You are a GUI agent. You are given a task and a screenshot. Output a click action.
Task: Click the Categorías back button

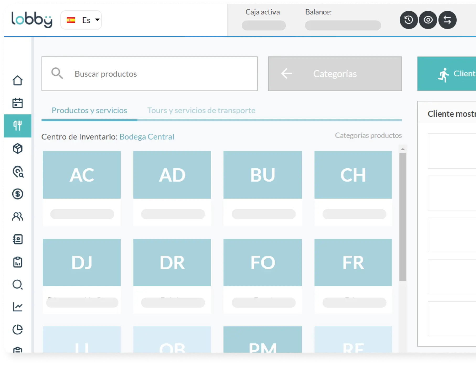(335, 74)
